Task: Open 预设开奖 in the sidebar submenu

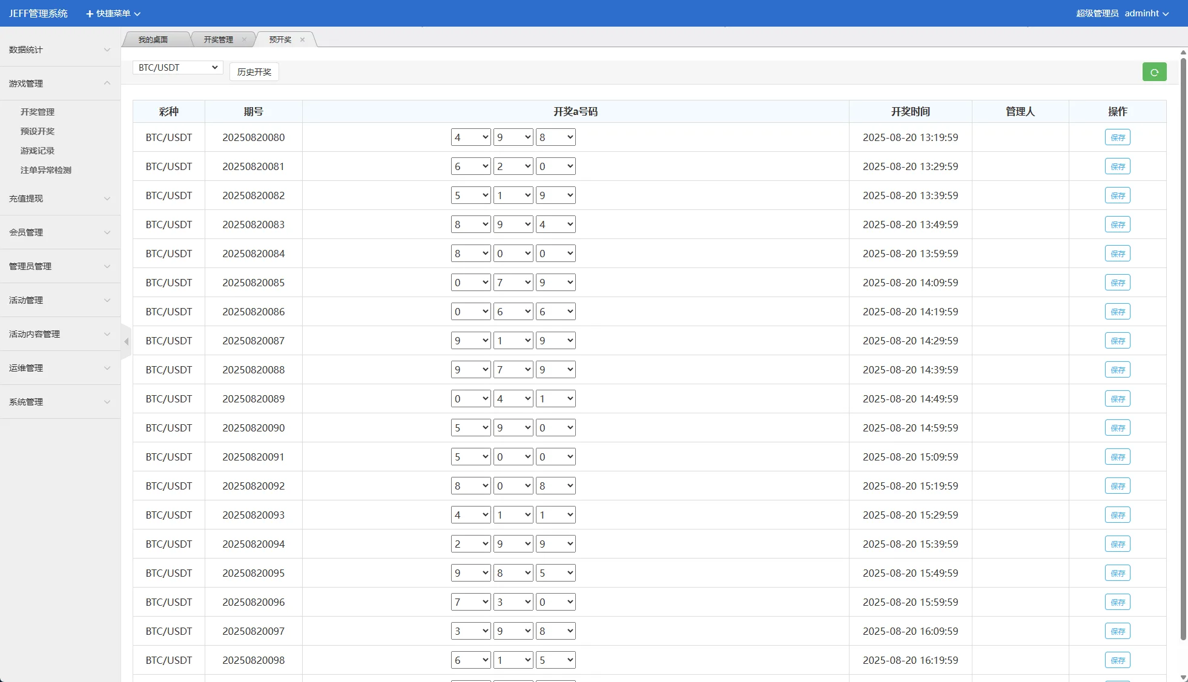Action: pyautogui.click(x=38, y=131)
